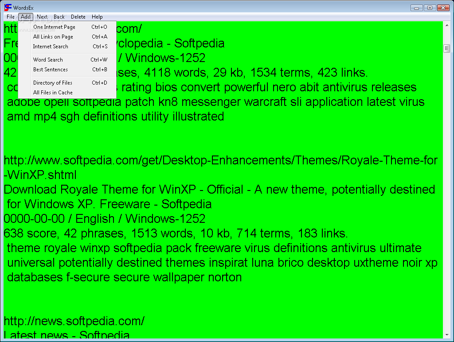Screen dimensions: 454x342
Task: Click the 'Latest news - Softpedia' line
Action: [x=67, y=334]
